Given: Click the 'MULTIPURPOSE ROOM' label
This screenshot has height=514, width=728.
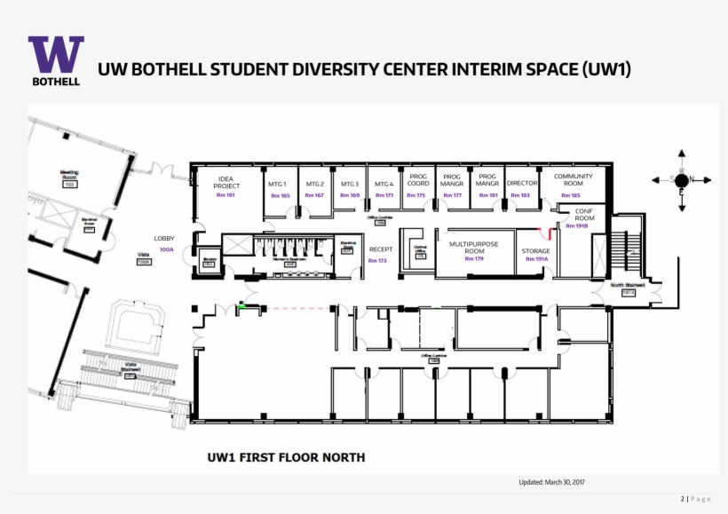Looking at the screenshot, I should (474, 248).
